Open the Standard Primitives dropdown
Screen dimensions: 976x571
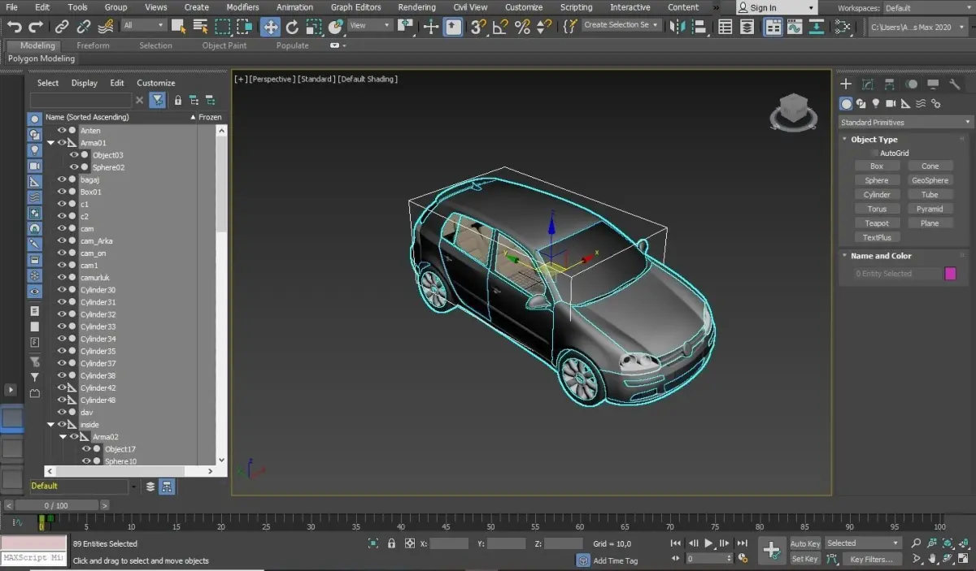[905, 123]
